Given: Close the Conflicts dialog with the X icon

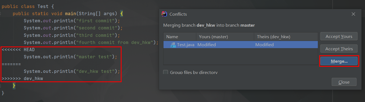Looking at the screenshot, I should (353, 14).
